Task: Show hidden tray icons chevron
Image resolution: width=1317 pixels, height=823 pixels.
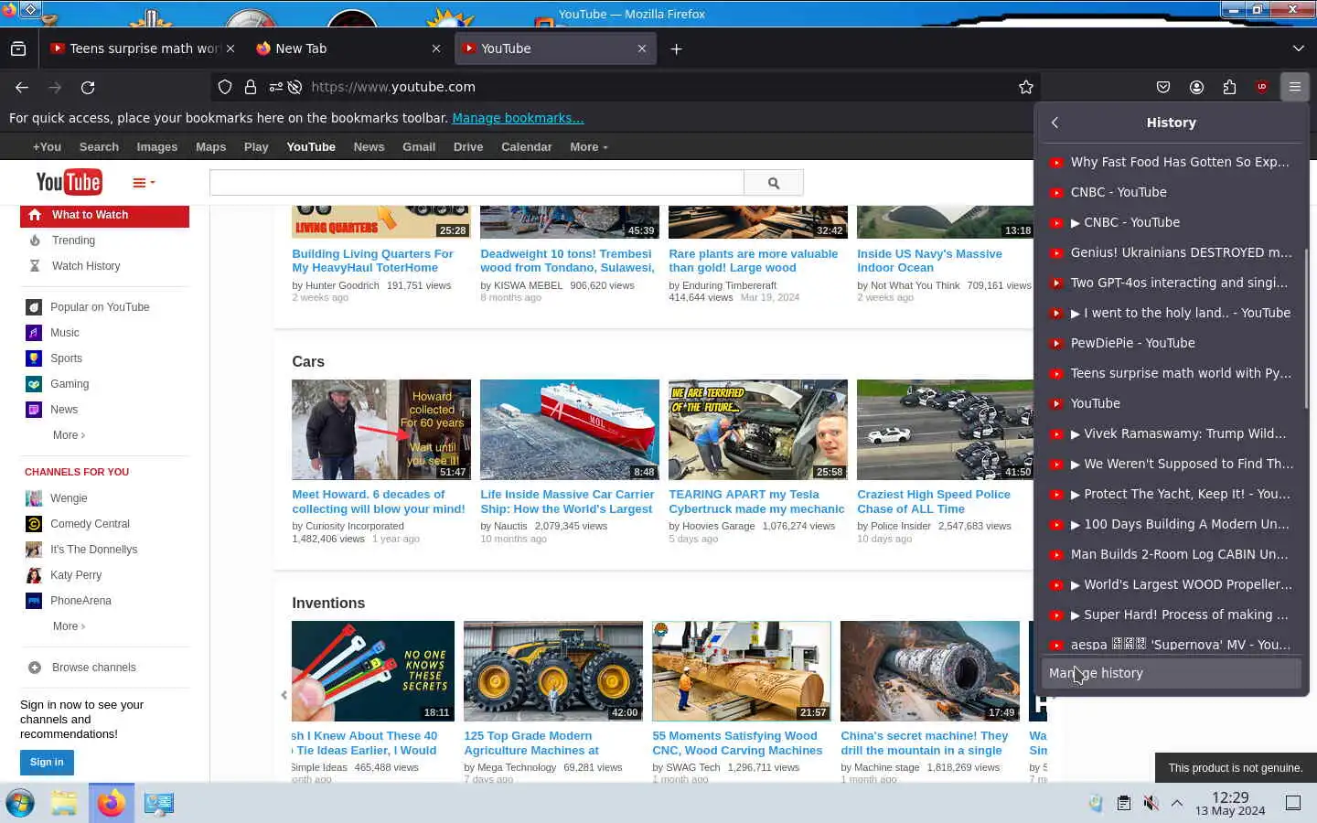Action: coord(1177,803)
